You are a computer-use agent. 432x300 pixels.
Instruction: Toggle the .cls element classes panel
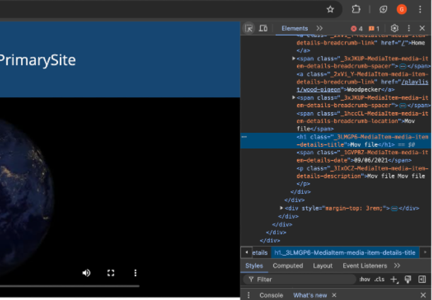tap(379, 279)
